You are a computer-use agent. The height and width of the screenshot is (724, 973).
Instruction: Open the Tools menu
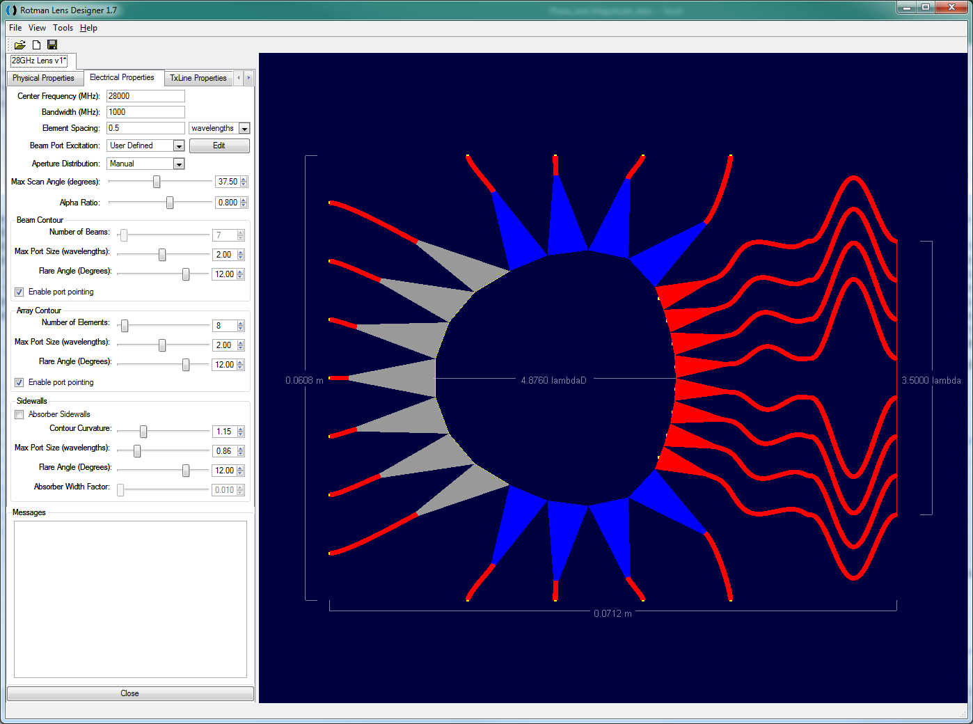[x=63, y=28]
